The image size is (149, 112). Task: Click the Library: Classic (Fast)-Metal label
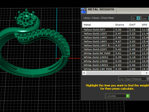(99, 18)
